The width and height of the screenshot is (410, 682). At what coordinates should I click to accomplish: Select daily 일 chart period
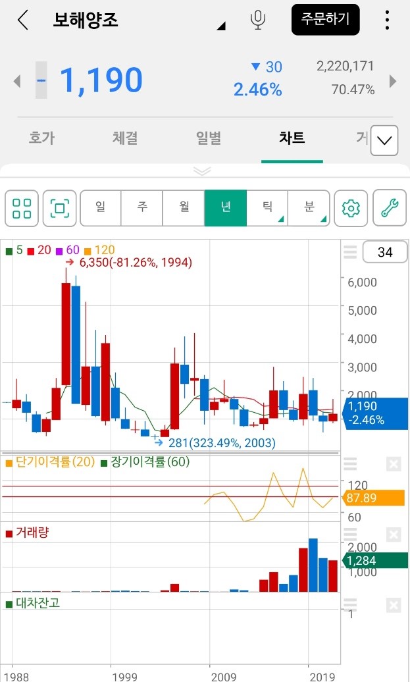(x=101, y=208)
